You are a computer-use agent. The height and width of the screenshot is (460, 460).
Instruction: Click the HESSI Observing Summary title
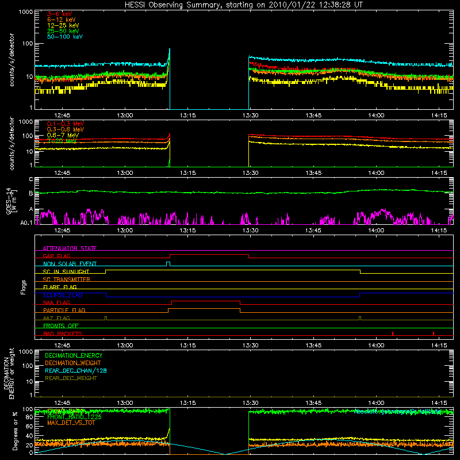(x=244, y=5)
